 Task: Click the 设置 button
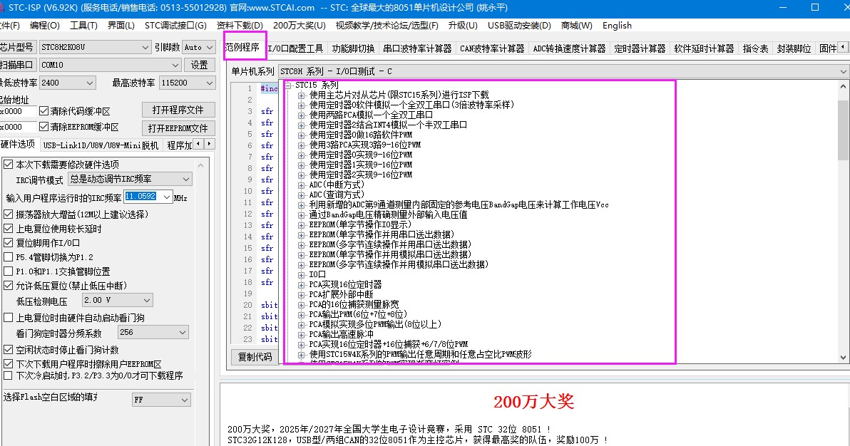[199, 65]
